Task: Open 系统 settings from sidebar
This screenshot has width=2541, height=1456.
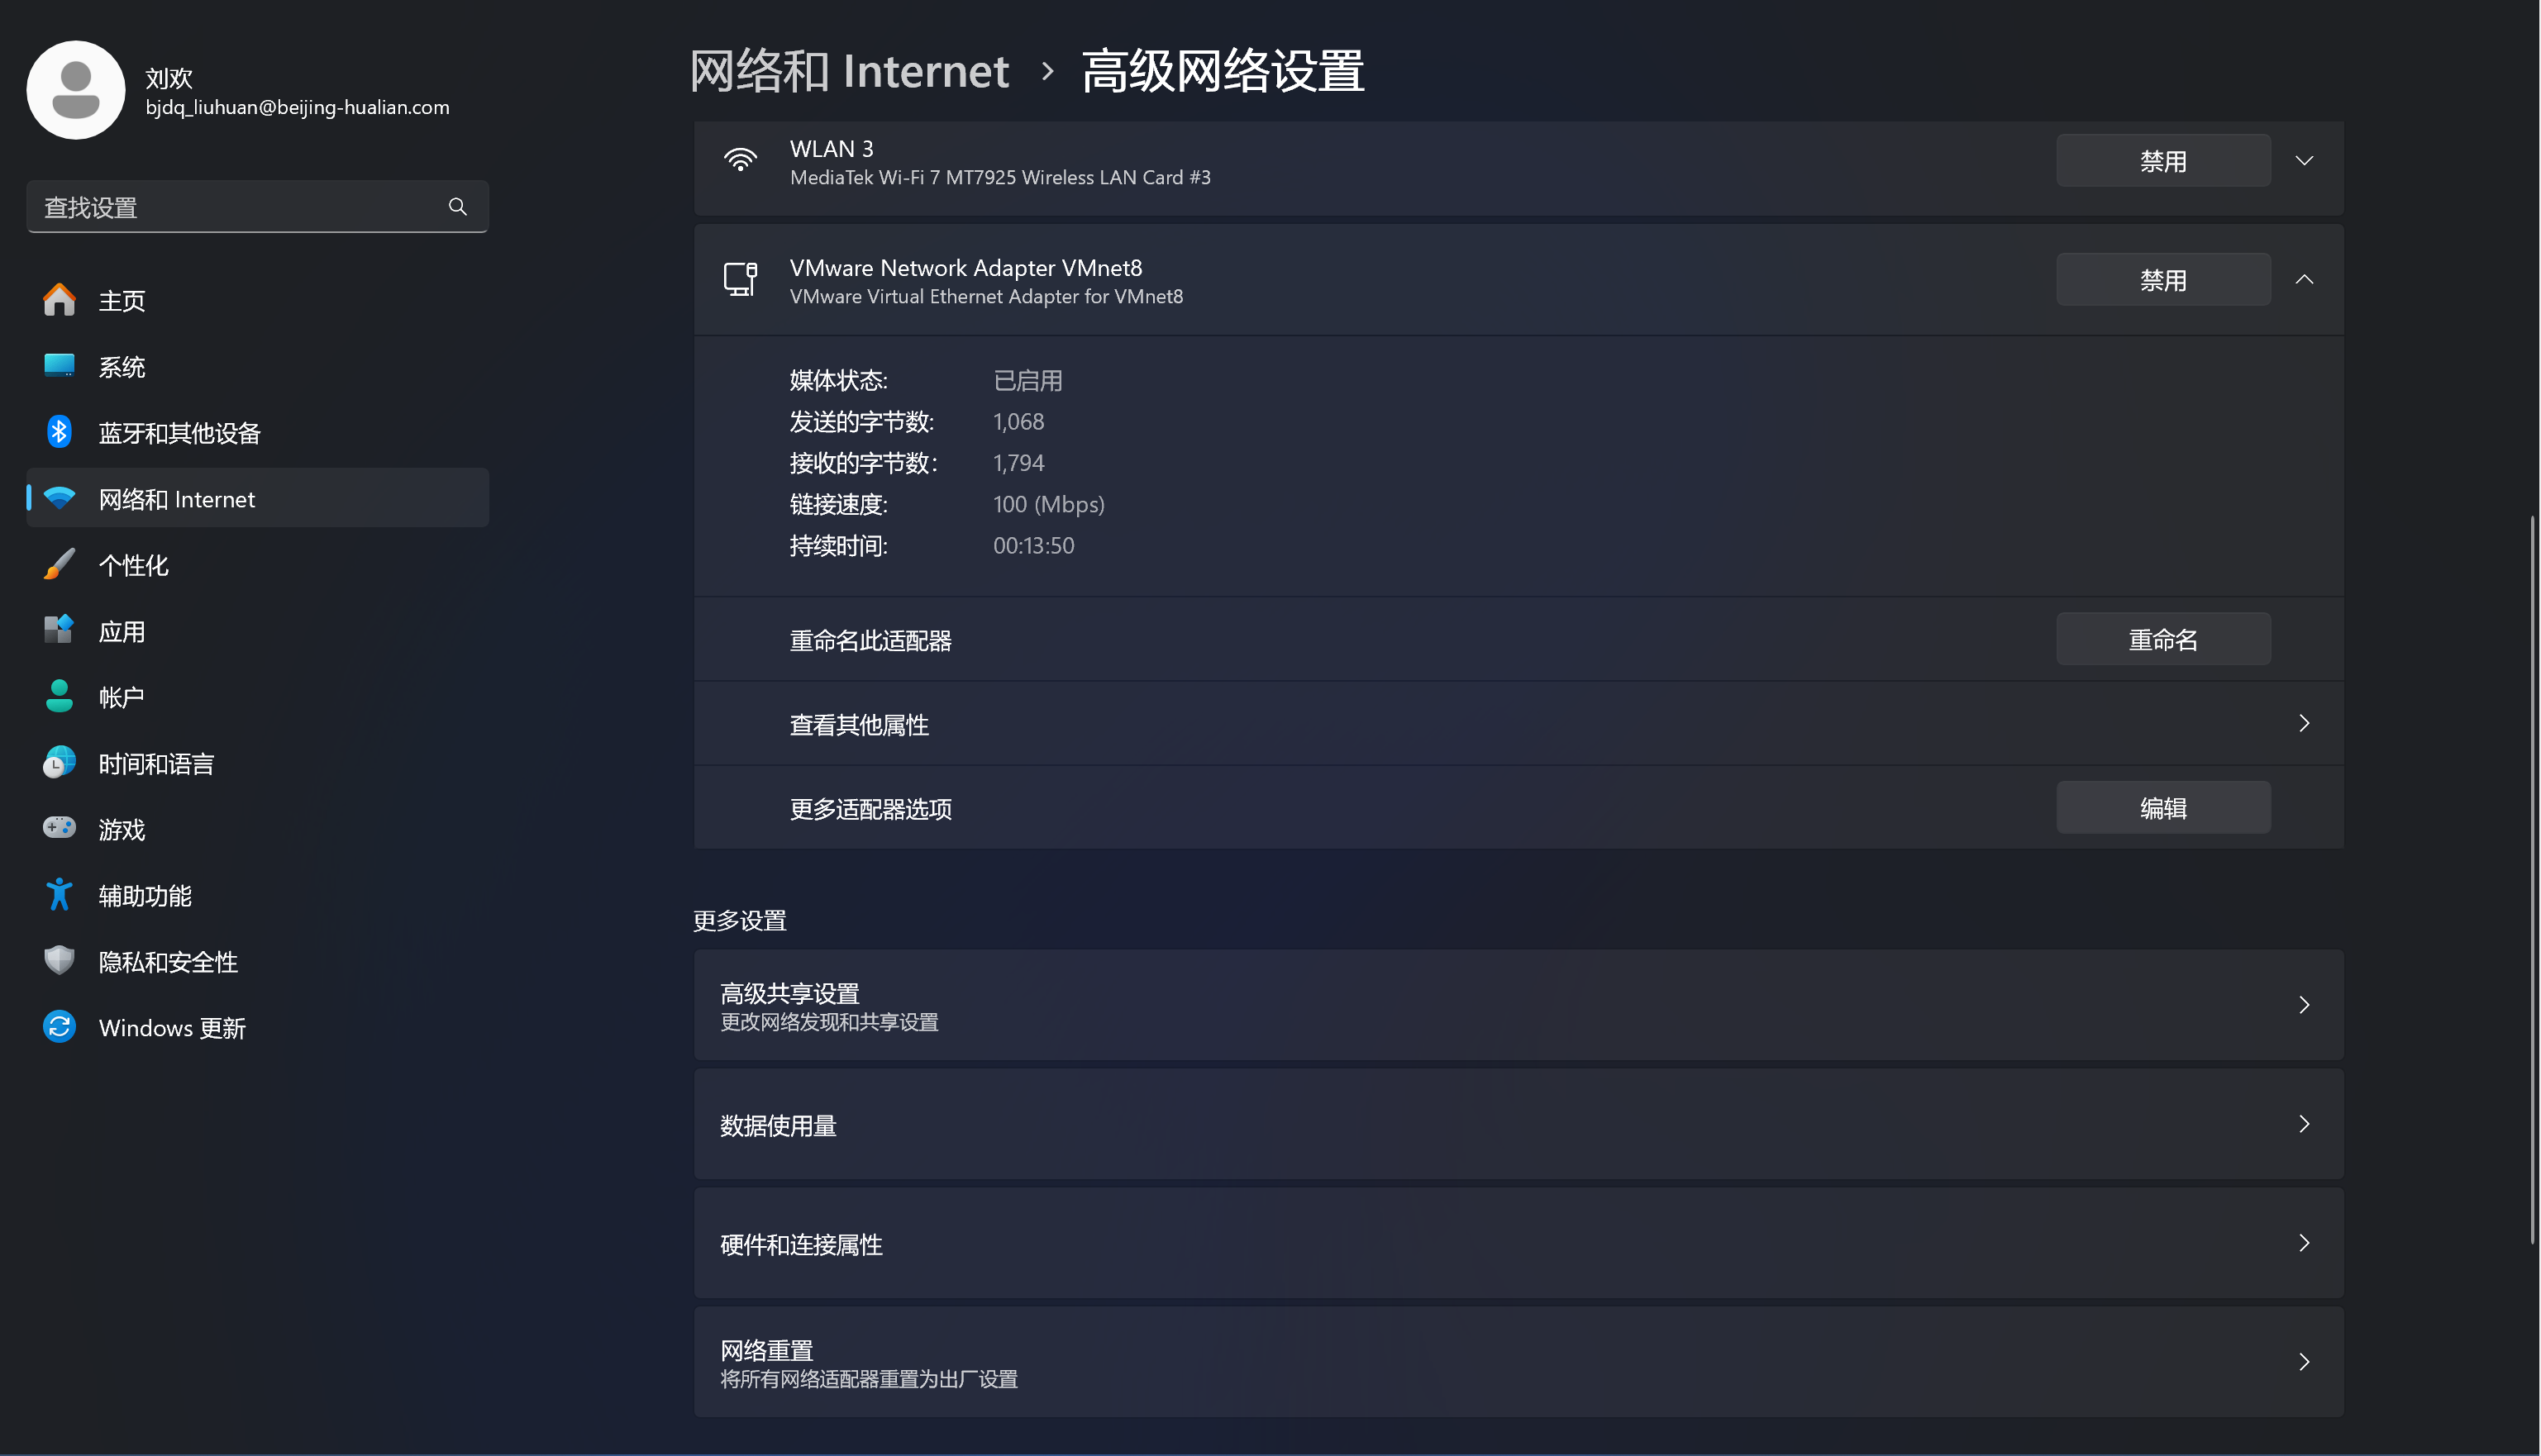Action: click(x=122, y=366)
